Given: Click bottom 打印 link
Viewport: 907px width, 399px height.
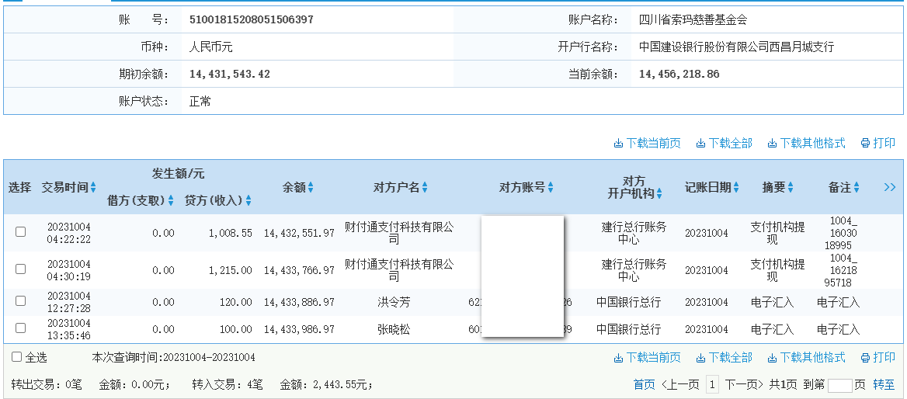Looking at the screenshot, I should [878, 357].
